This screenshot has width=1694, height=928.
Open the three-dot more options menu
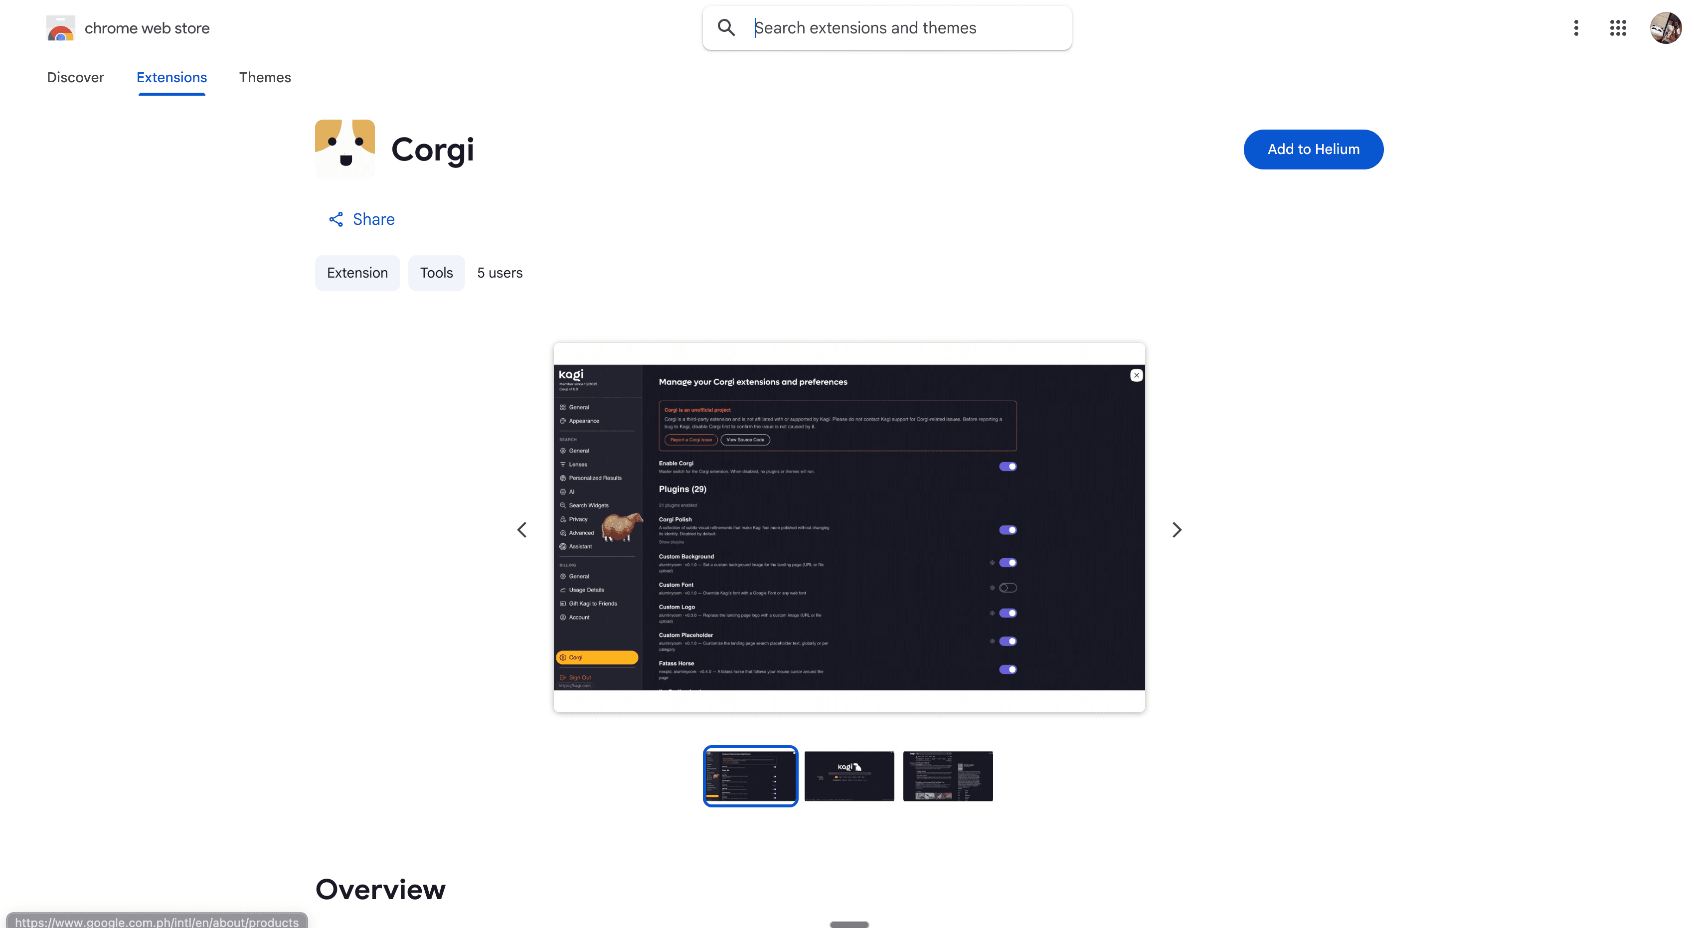[1576, 27]
